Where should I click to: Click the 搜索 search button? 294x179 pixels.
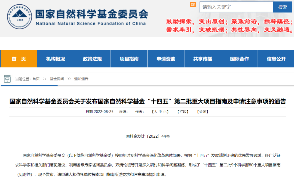[x=282, y=7]
